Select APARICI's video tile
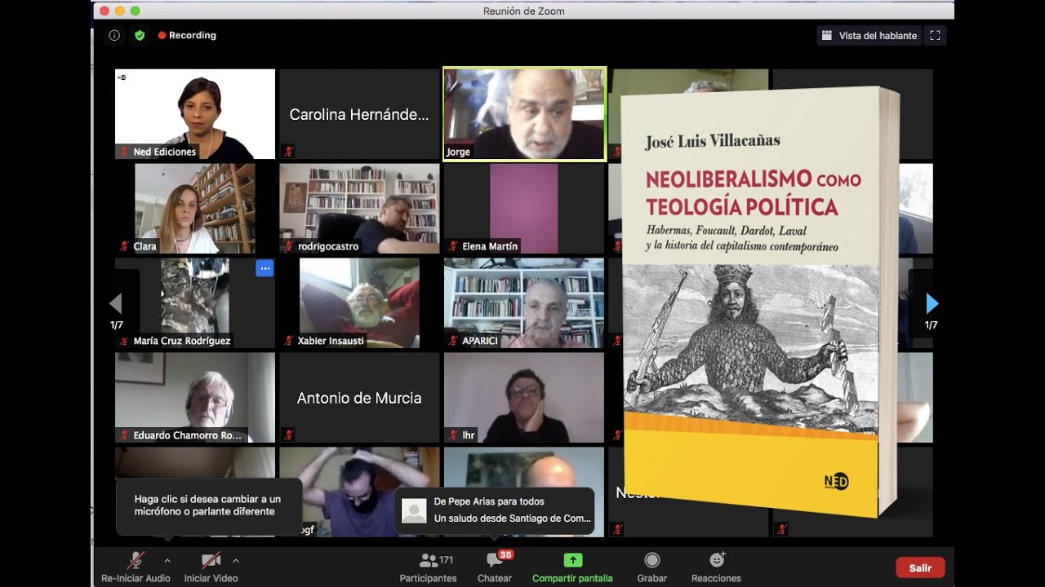The width and height of the screenshot is (1045, 587). click(x=524, y=303)
